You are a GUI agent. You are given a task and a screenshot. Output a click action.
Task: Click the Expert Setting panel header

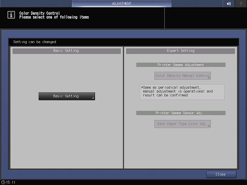click(181, 51)
